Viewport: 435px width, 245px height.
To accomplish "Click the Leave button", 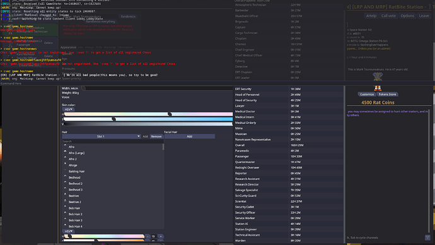I will click(x=424, y=16).
